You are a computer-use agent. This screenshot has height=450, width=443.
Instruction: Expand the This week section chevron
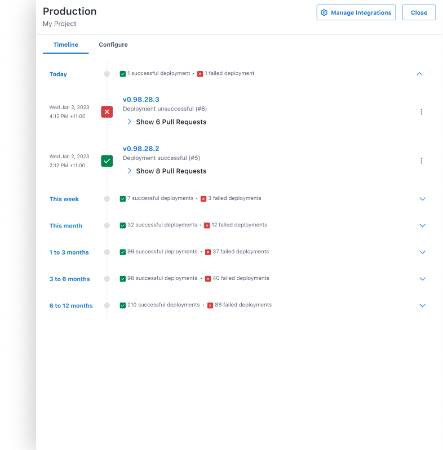(x=422, y=199)
